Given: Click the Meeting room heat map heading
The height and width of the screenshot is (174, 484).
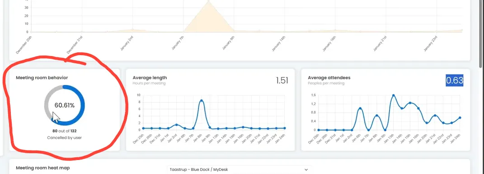Looking at the screenshot, I should pos(42,168).
